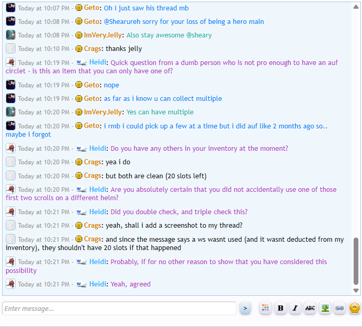362x327 pixels.
Task: Click username Geto on 'nope' message
Action: pyautogui.click(x=92, y=85)
